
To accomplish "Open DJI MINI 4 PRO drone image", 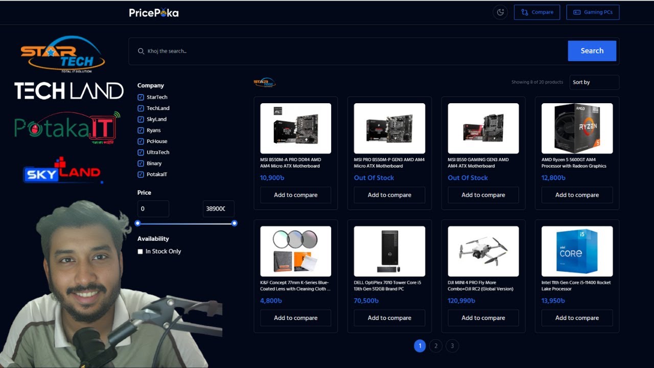I will tap(483, 251).
